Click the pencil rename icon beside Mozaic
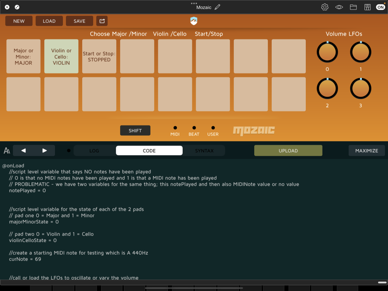The image size is (388, 291). 217,7
